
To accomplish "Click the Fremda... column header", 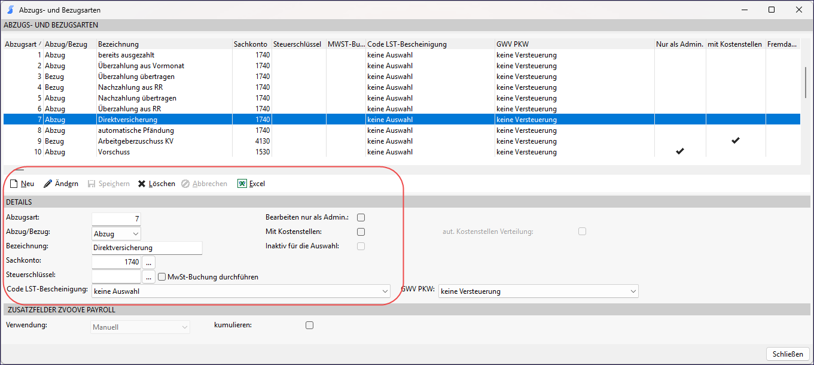I will coord(783,44).
